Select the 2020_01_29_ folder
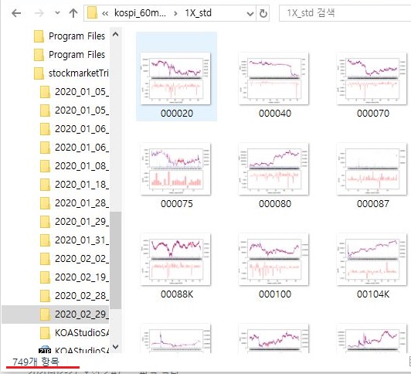The image size is (411, 374). click(x=82, y=222)
